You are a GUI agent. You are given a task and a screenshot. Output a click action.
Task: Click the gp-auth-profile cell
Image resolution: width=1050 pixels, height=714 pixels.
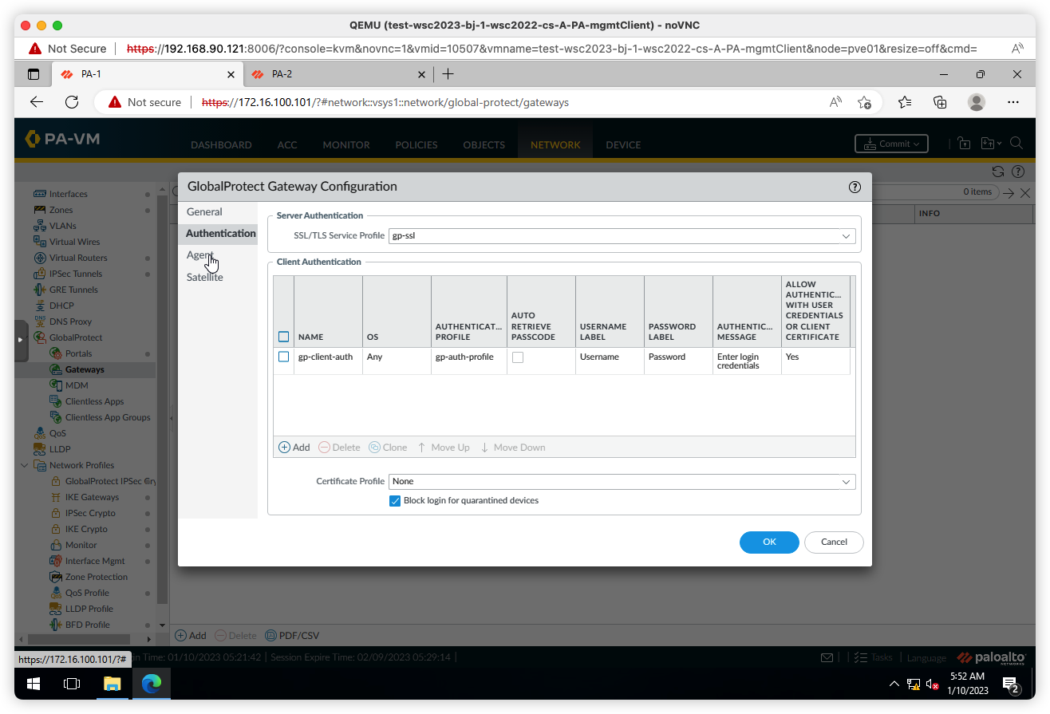(469, 361)
